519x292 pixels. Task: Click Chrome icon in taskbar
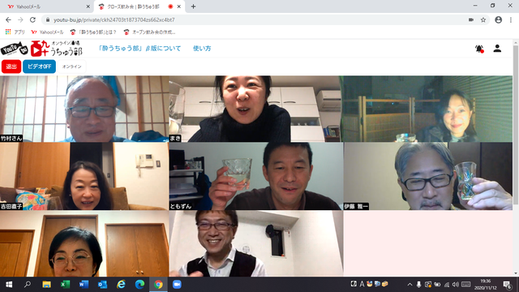[x=158, y=285]
